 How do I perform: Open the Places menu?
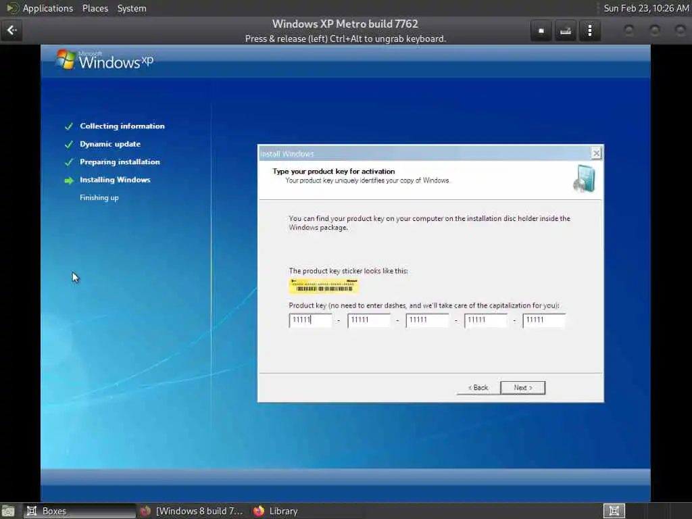coord(95,8)
